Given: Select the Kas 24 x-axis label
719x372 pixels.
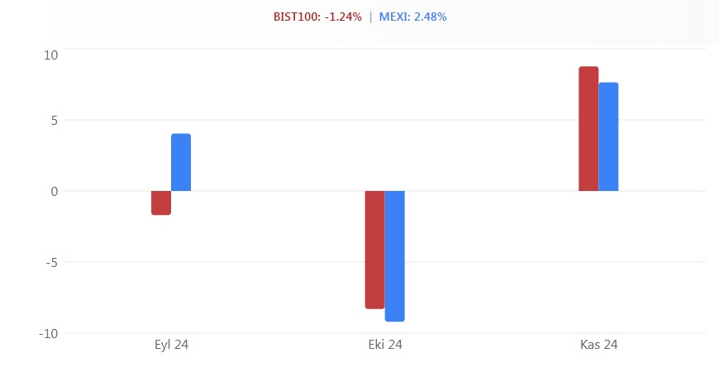Looking at the screenshot, I should [599, 345].
